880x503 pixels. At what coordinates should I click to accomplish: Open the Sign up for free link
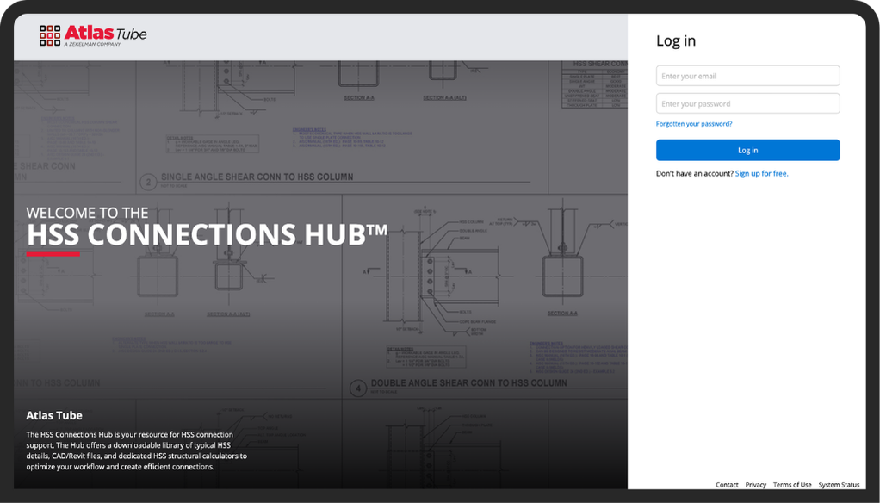click(x=761, y=173)
